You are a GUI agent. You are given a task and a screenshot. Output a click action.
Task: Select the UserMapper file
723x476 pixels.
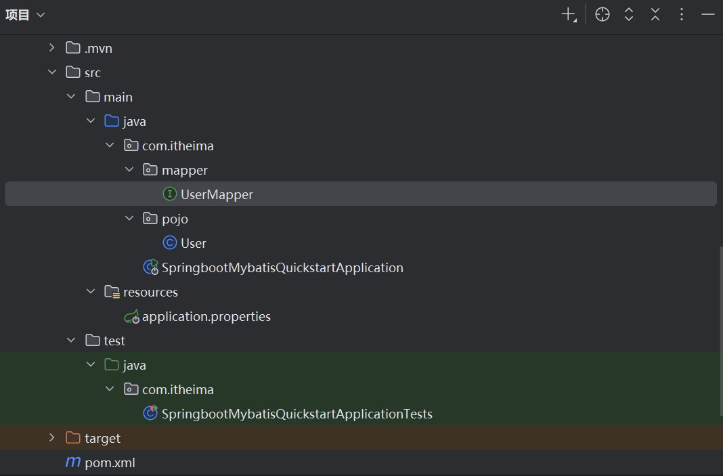click(217, 194)
